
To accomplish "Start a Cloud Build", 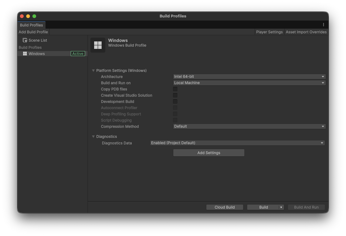I will [x=225, y=207].
